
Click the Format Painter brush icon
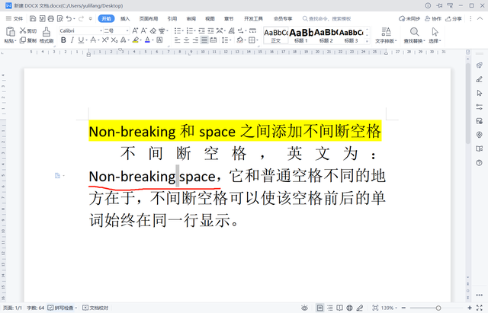47,32
